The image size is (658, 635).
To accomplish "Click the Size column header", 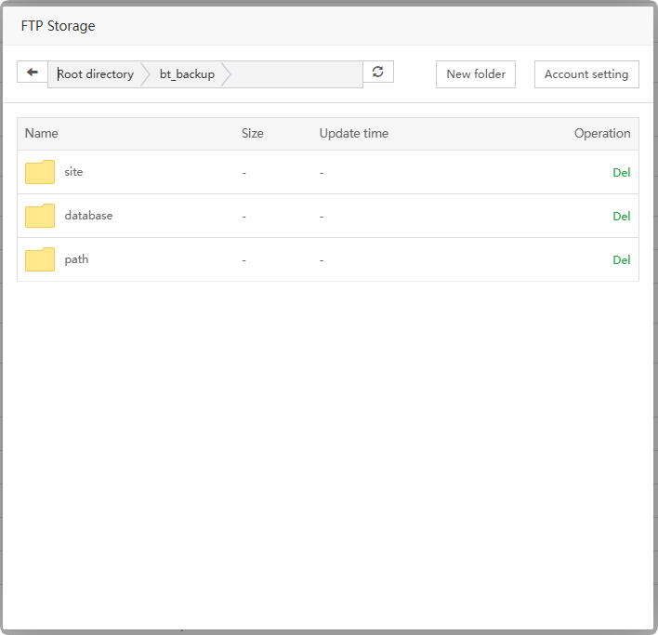I will [x=253, y=134].
